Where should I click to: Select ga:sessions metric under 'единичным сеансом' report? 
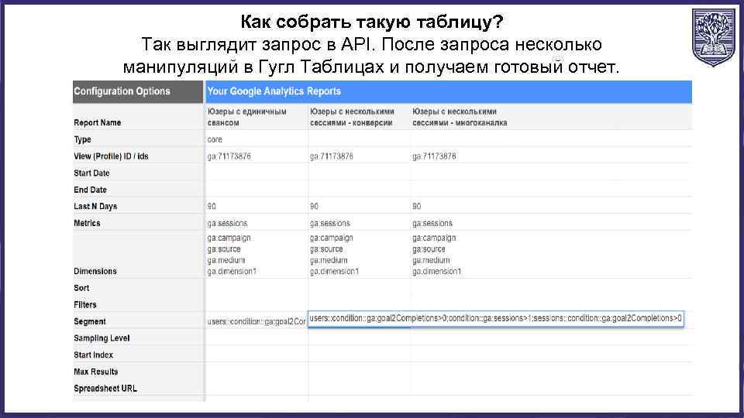pyautogui.click(x=227, y=223)
